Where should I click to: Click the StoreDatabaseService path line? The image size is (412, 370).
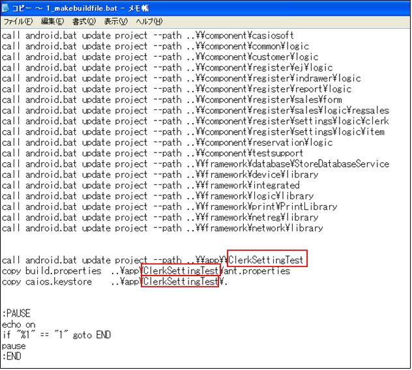[x=196, y=164]
